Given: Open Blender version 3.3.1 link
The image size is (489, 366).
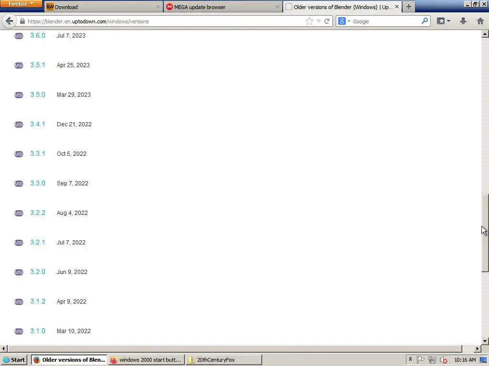Looking at the screenshot, I should pos(38,154).
